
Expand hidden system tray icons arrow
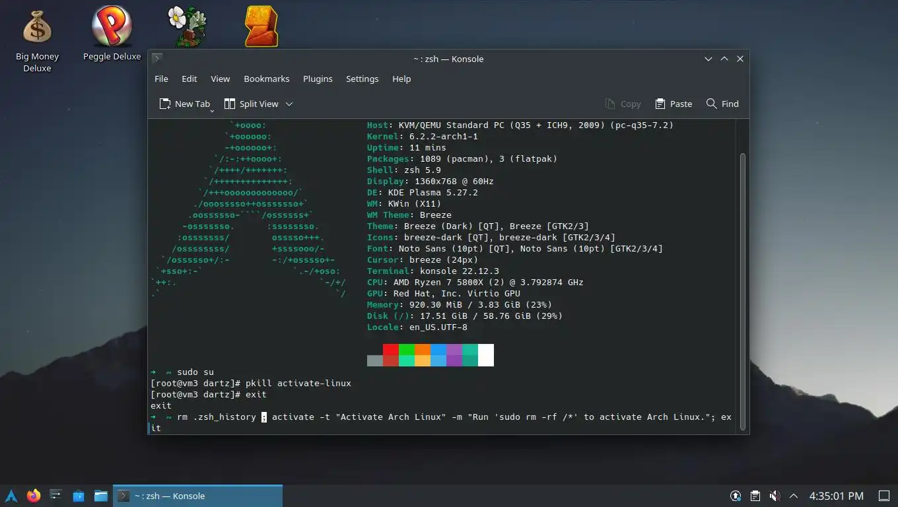click(x=794, y=496)
